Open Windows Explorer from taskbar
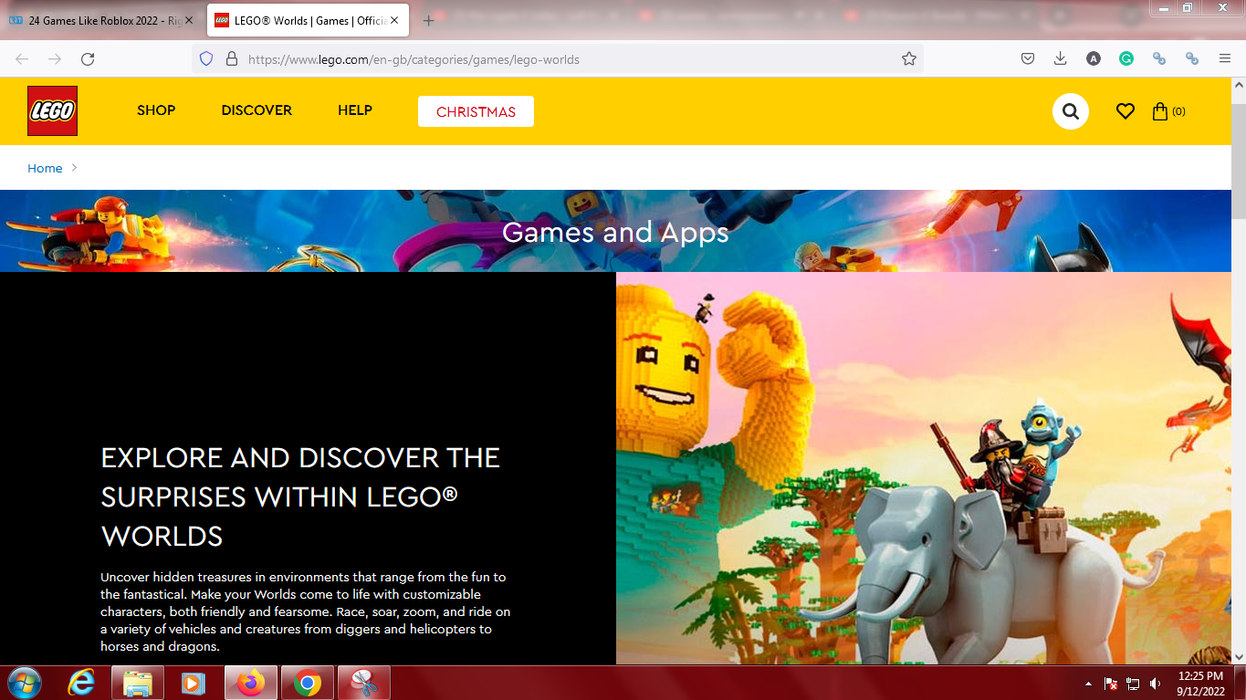Viewport: 1246px width, 700px height. [x=138, y=683]
